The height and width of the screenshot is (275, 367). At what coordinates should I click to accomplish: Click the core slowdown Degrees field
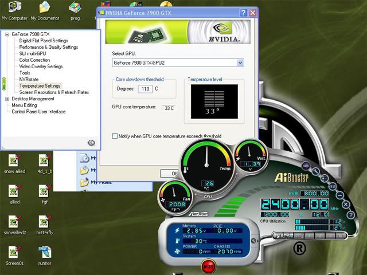(x=145, y=89)
